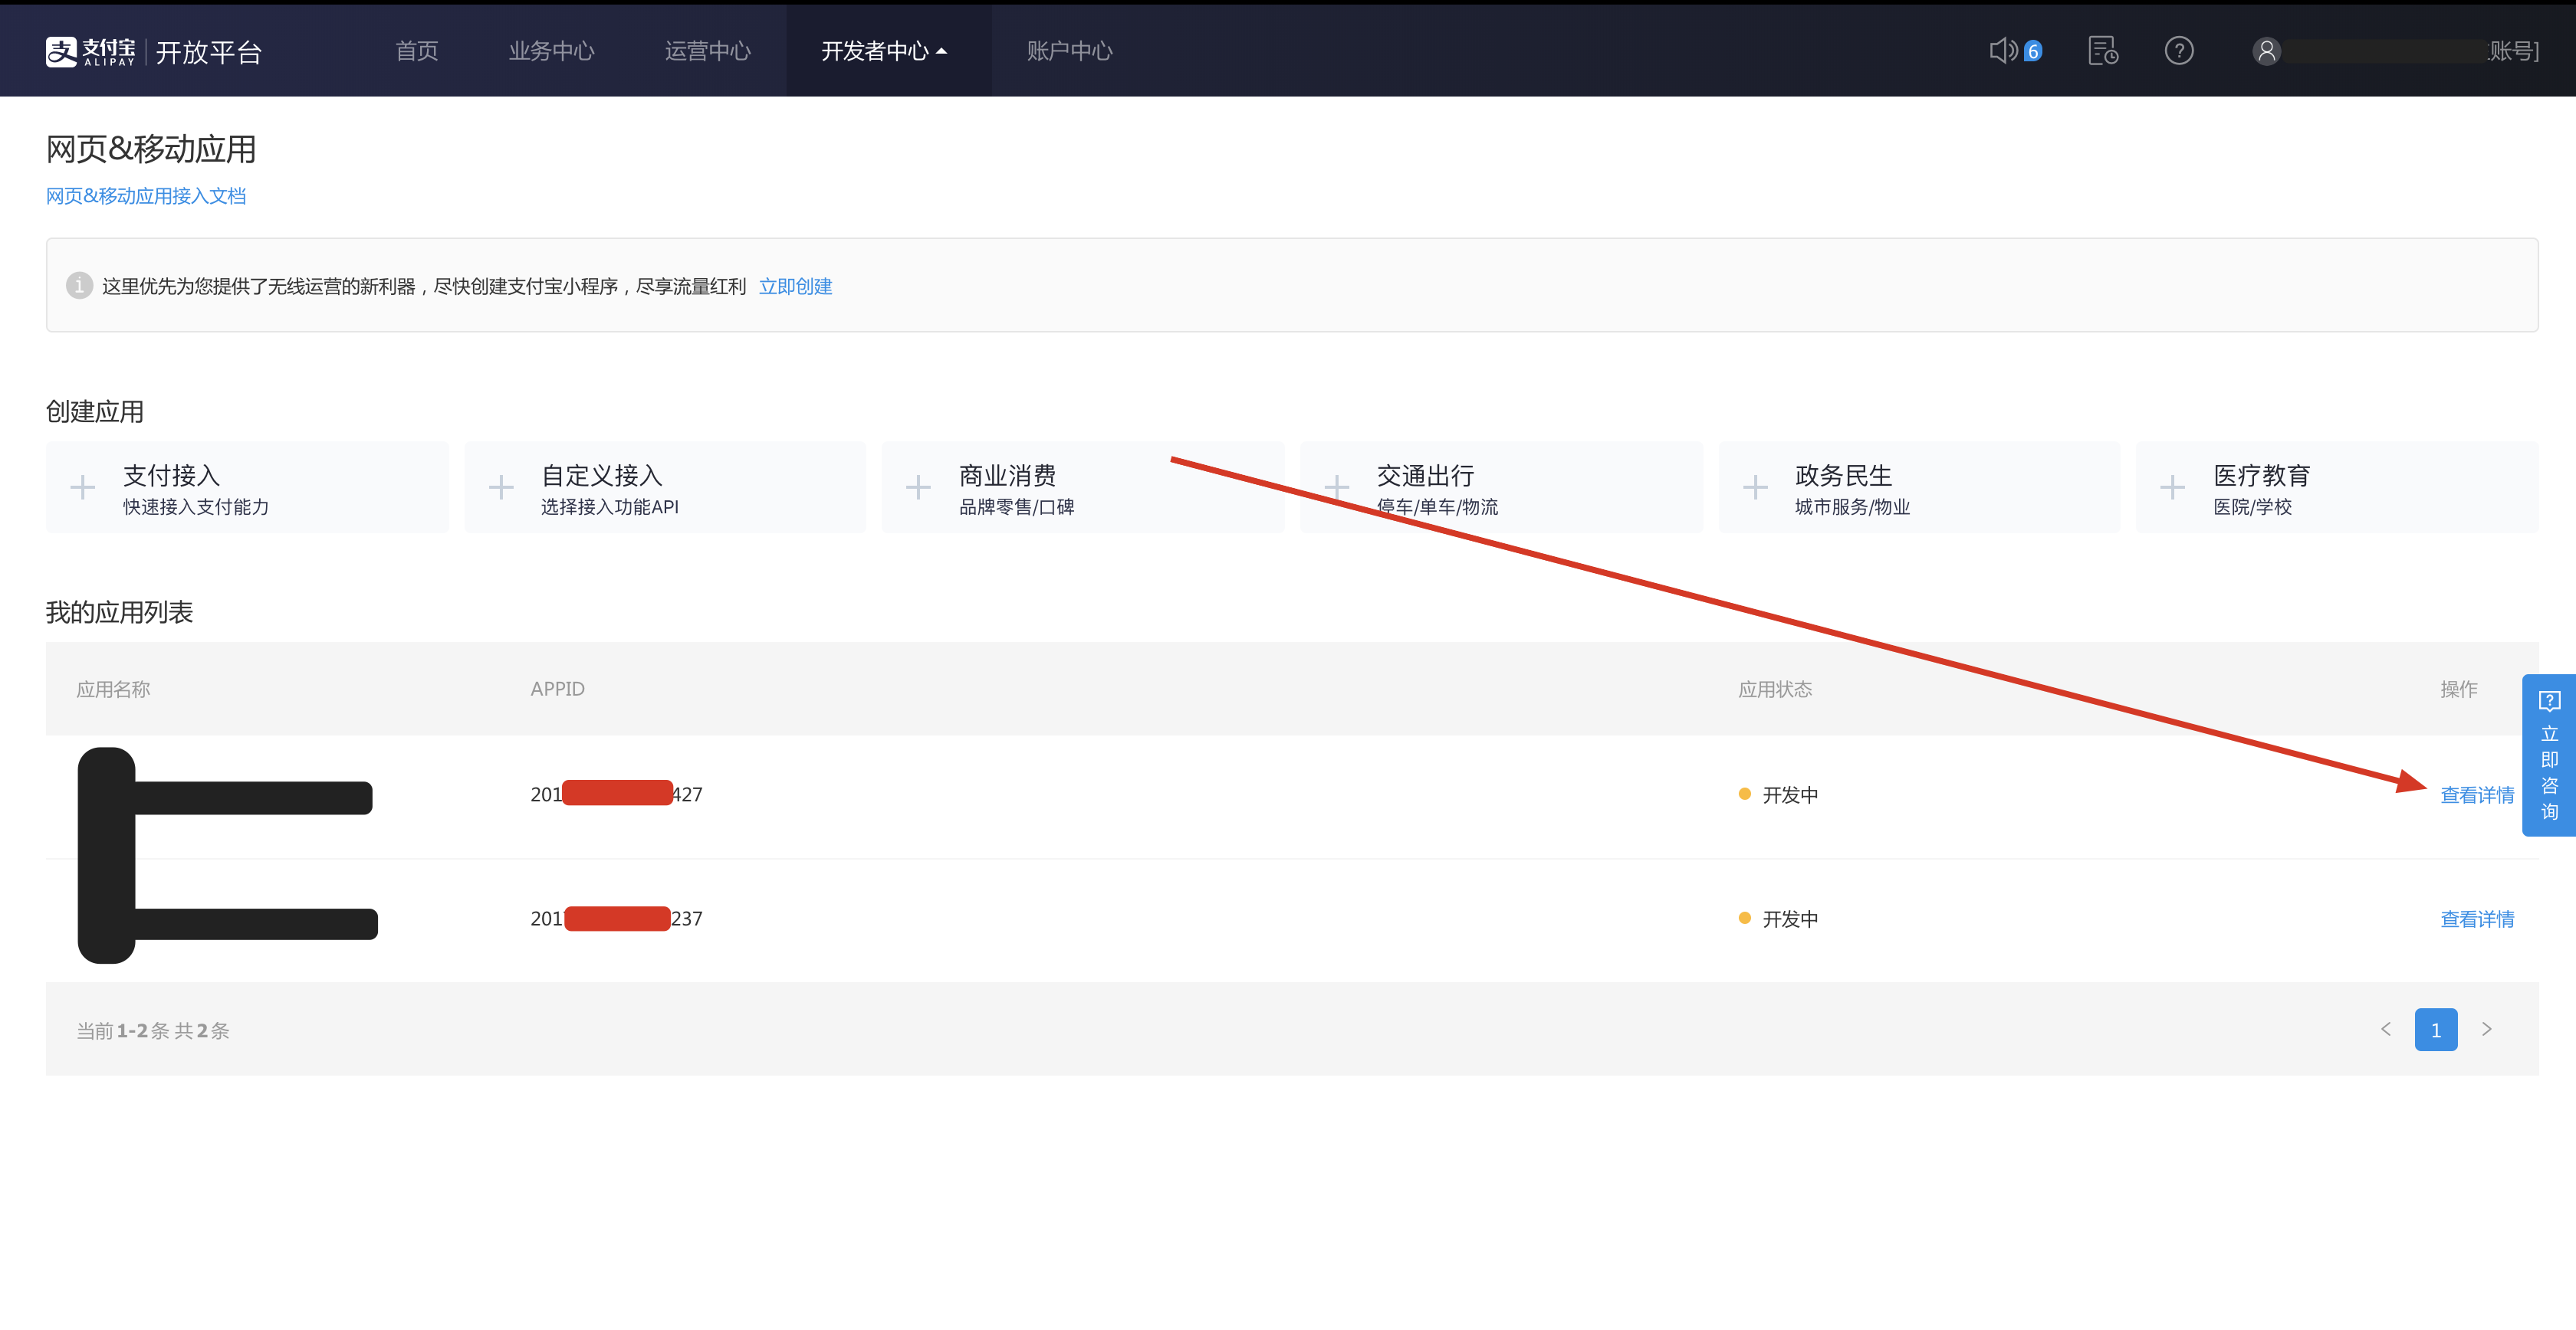Click 查看详情 for app ending 237
Viewport: 2576px width, 1330px height.
pyautogui.click(x=2476, y=919)
